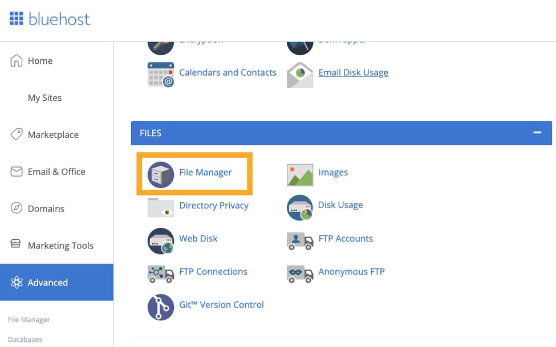Go to My Sites
The image size is (556, 347).
click(45, 97)
